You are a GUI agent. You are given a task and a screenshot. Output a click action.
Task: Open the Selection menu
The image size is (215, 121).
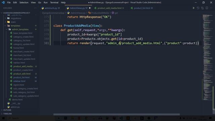(24, 2)
